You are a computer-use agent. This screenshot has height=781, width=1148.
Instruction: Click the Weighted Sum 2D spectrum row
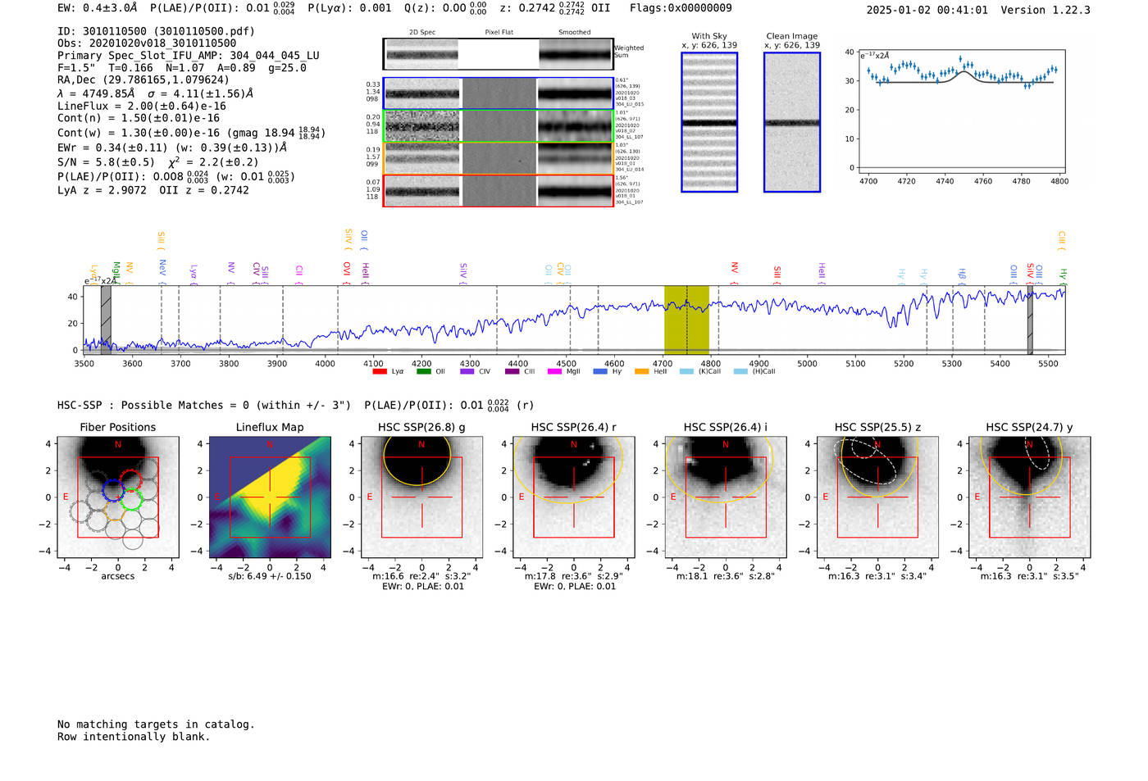(x=499, y=54)
